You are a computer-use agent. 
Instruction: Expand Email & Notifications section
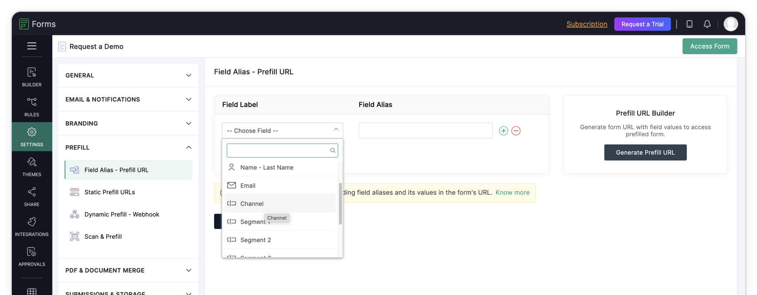(128, 99)
